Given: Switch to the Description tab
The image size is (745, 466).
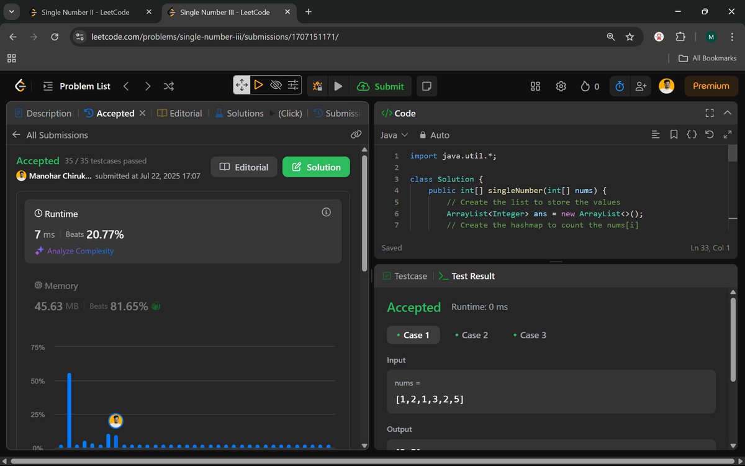Looking at the screenshot, I should click(43, 113).
